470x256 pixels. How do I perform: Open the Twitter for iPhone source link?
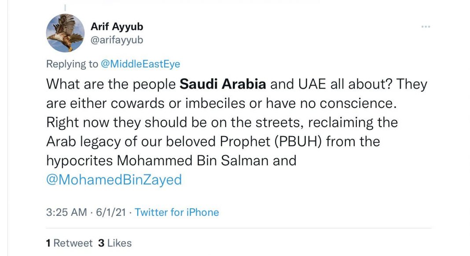[176, 212]
